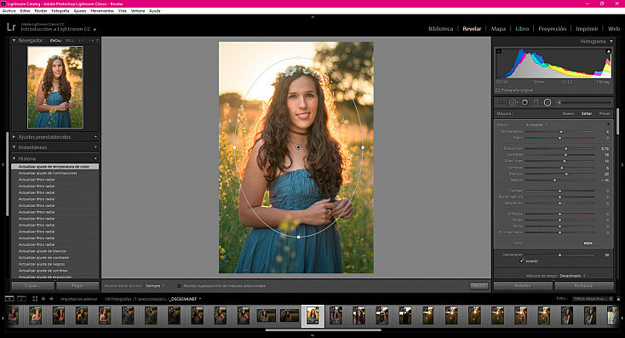Select the Crop Overlay tool icon

coord(501,102)
